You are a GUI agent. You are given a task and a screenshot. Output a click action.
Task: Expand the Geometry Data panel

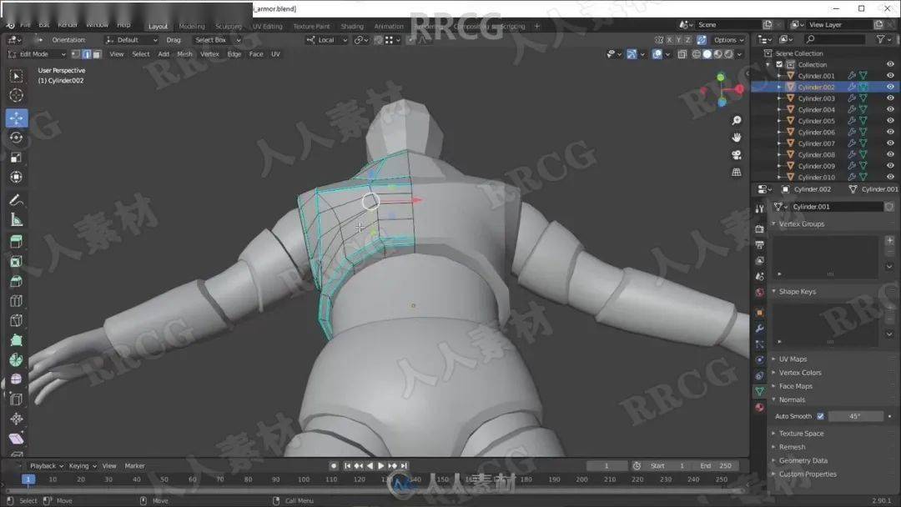[x=803, y=460]
